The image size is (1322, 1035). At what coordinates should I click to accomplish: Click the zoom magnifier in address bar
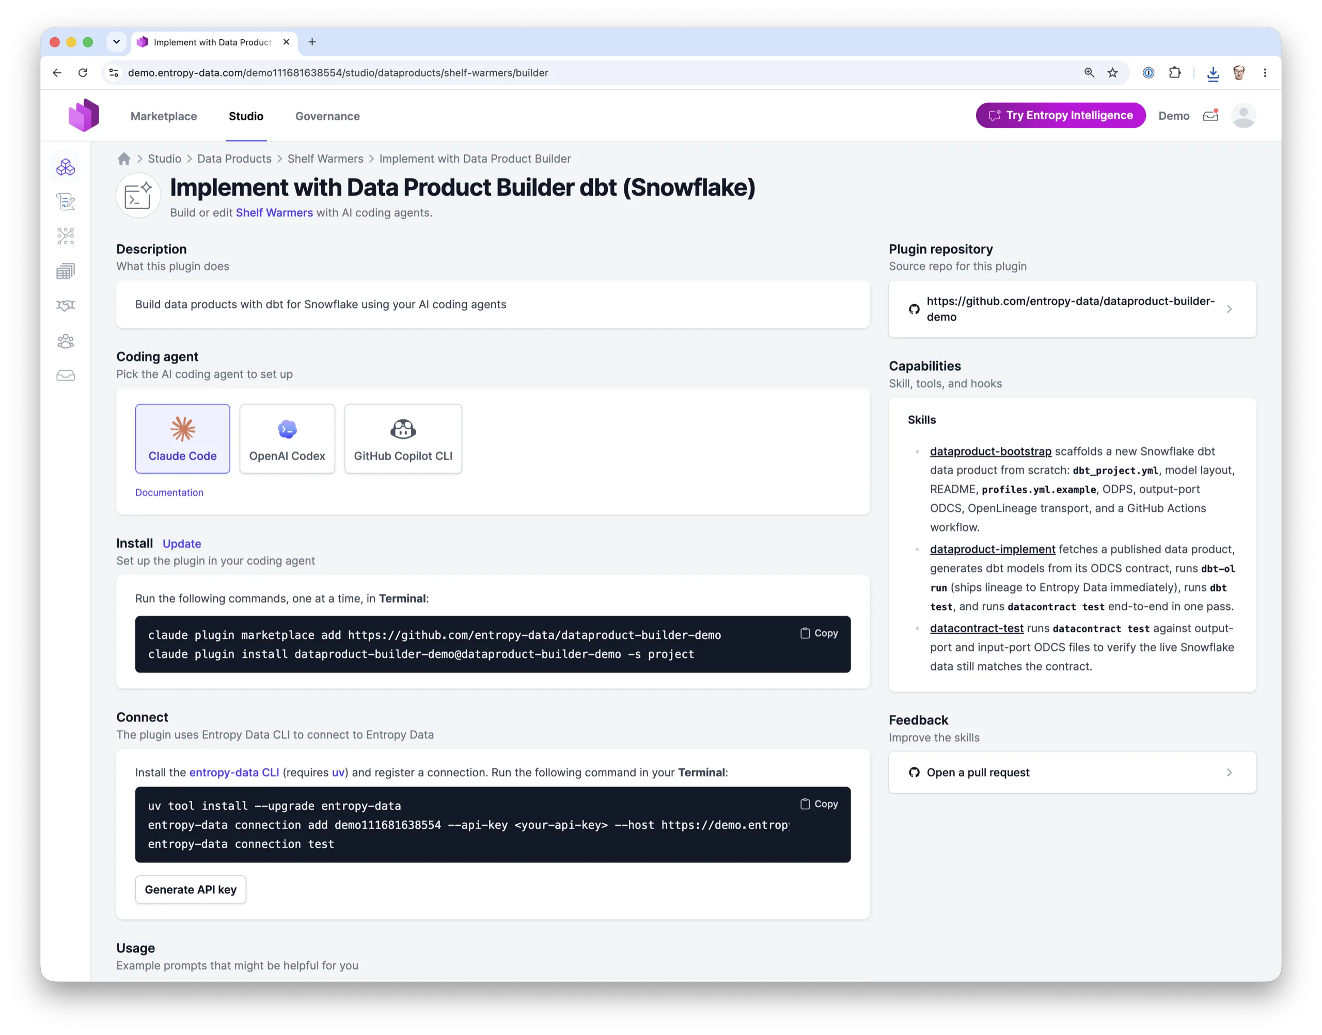click(x=1089, y=73)
